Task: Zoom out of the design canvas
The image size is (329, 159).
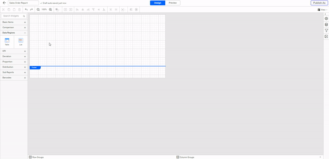Action: coord(38,9)
